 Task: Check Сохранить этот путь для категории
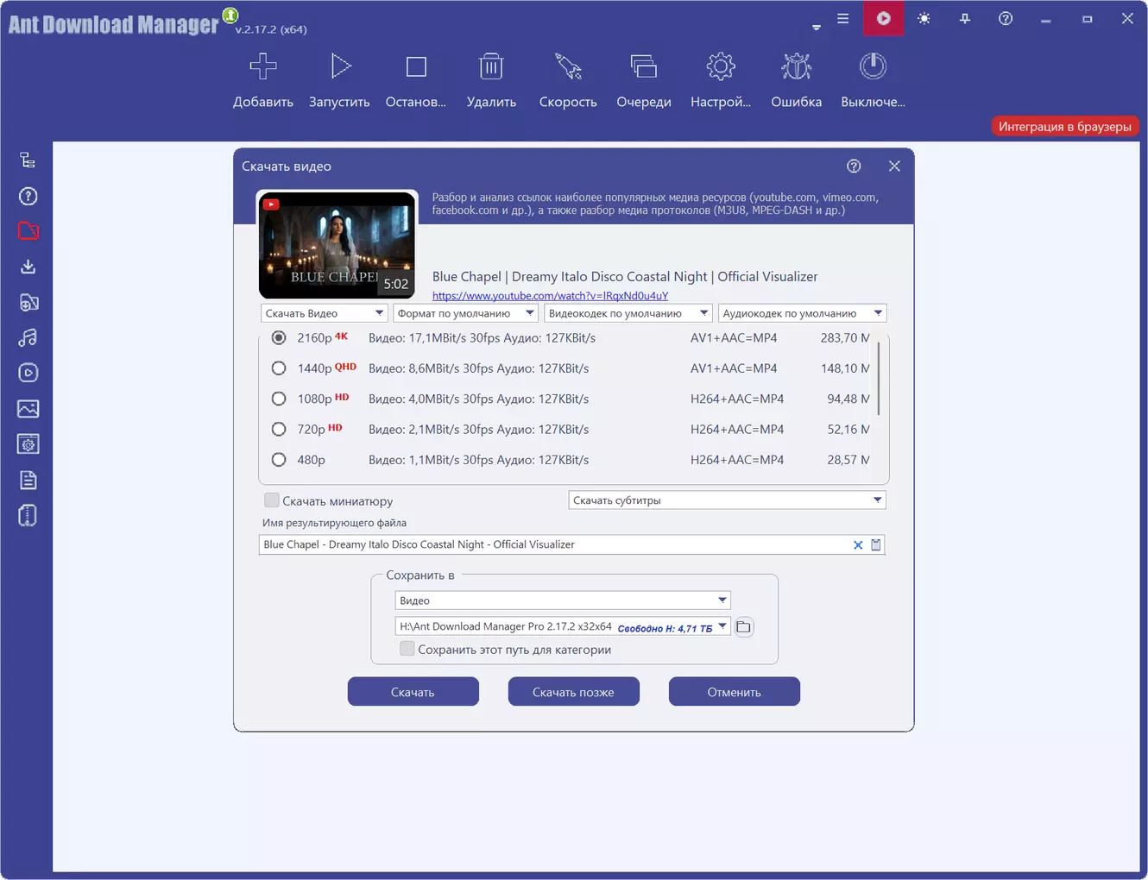pos(407,649)
